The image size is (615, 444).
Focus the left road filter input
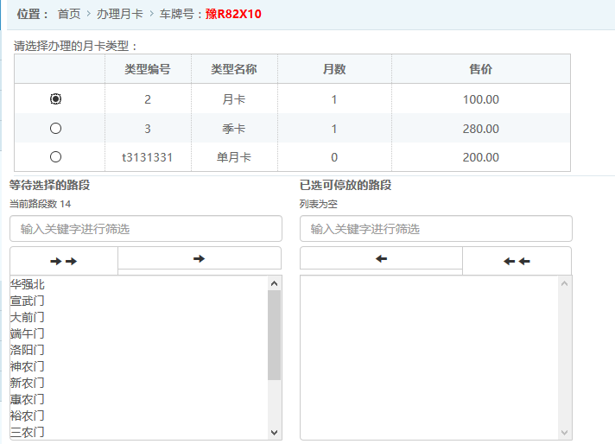[146, 229]
